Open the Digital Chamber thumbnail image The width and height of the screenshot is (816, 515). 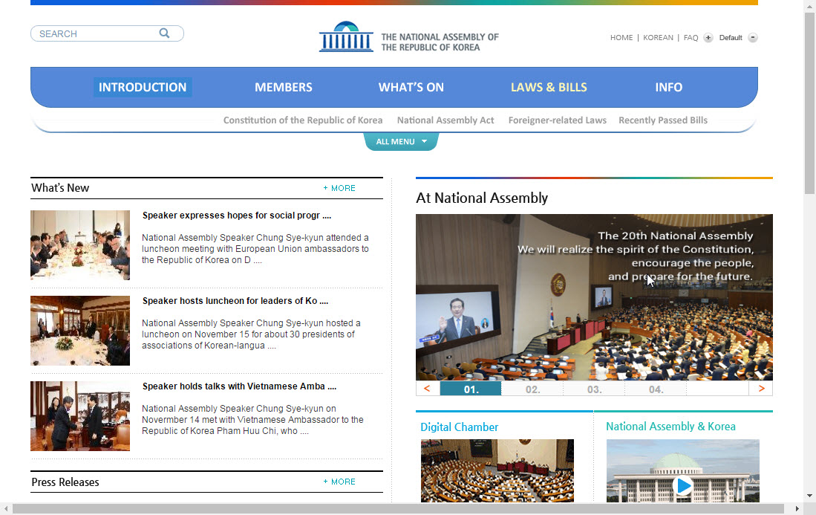click(x=497, y=470)
